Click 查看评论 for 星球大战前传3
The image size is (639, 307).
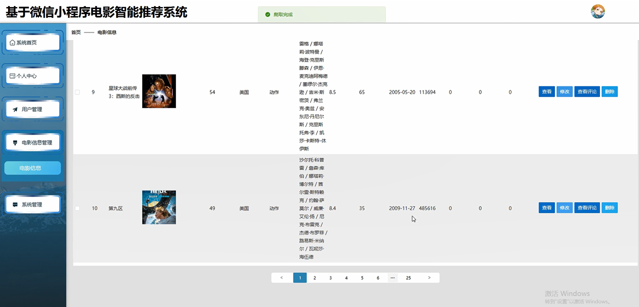pos(586,91)
